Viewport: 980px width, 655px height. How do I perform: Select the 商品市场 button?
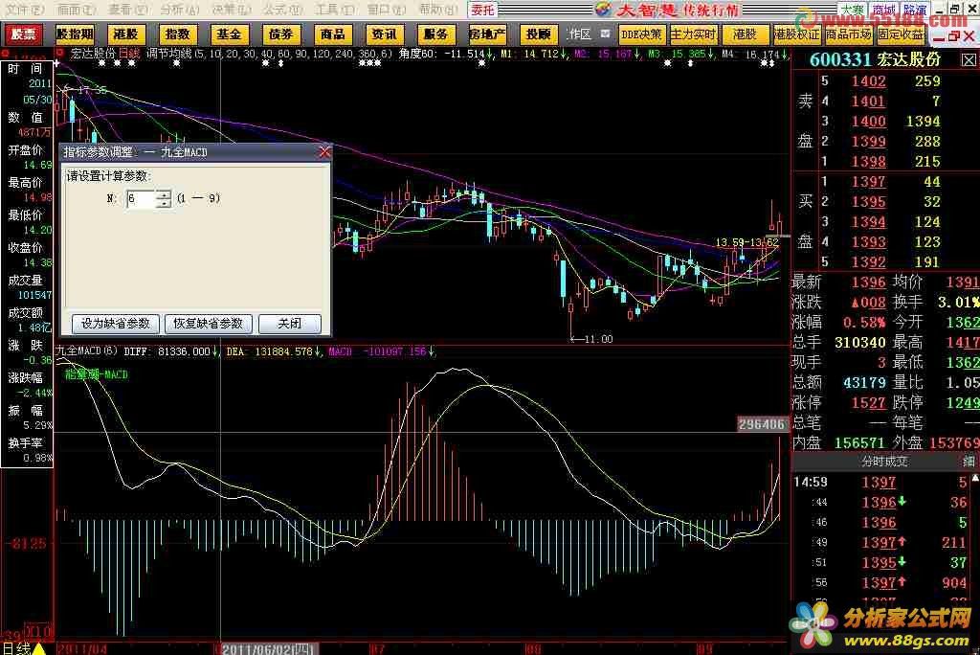[848, 34]
